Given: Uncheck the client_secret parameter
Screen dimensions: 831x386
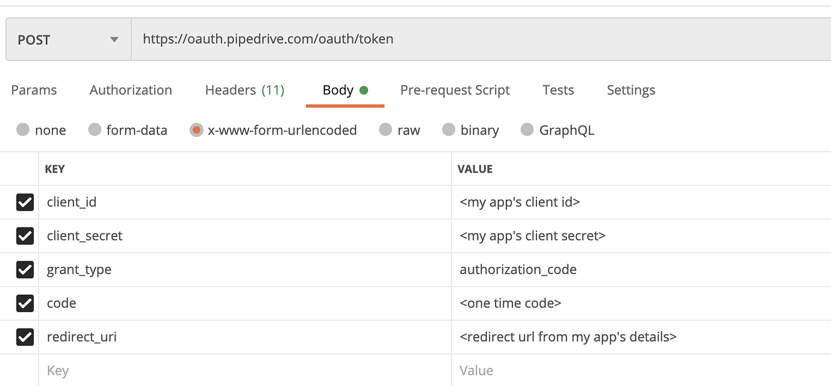Looking at the screenshot, I should coord(25,236).
